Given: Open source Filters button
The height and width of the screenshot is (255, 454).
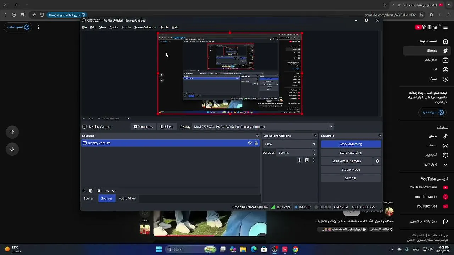Looking at the screenshot, I should [x=167, y=127].
